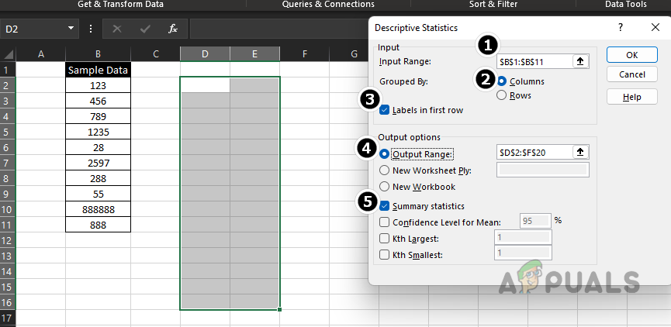
Task: Toggle Labels in first row checkbox
Action: [x=386, y=110]
